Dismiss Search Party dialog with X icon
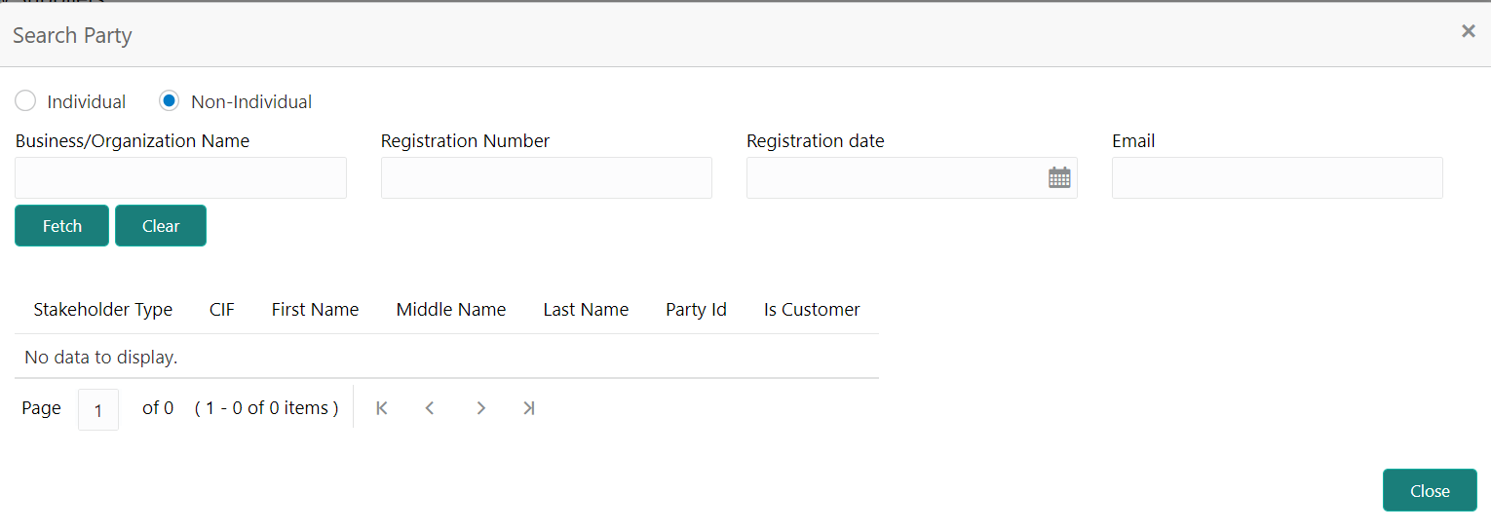 (x=1468, y=31)
